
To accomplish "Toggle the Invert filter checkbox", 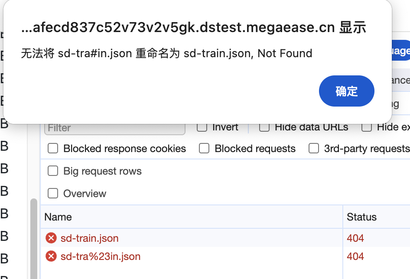I will coord(202,127).
